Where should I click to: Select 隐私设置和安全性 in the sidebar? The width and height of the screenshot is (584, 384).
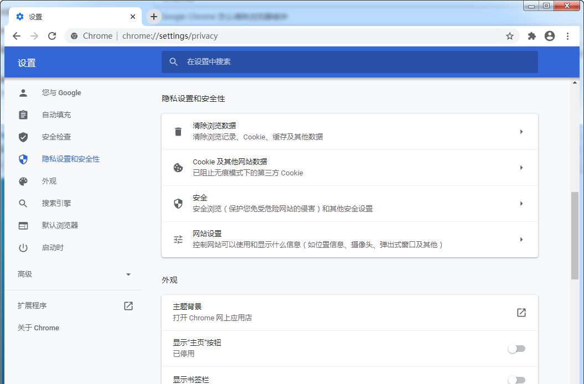click(x=71, y=159)
